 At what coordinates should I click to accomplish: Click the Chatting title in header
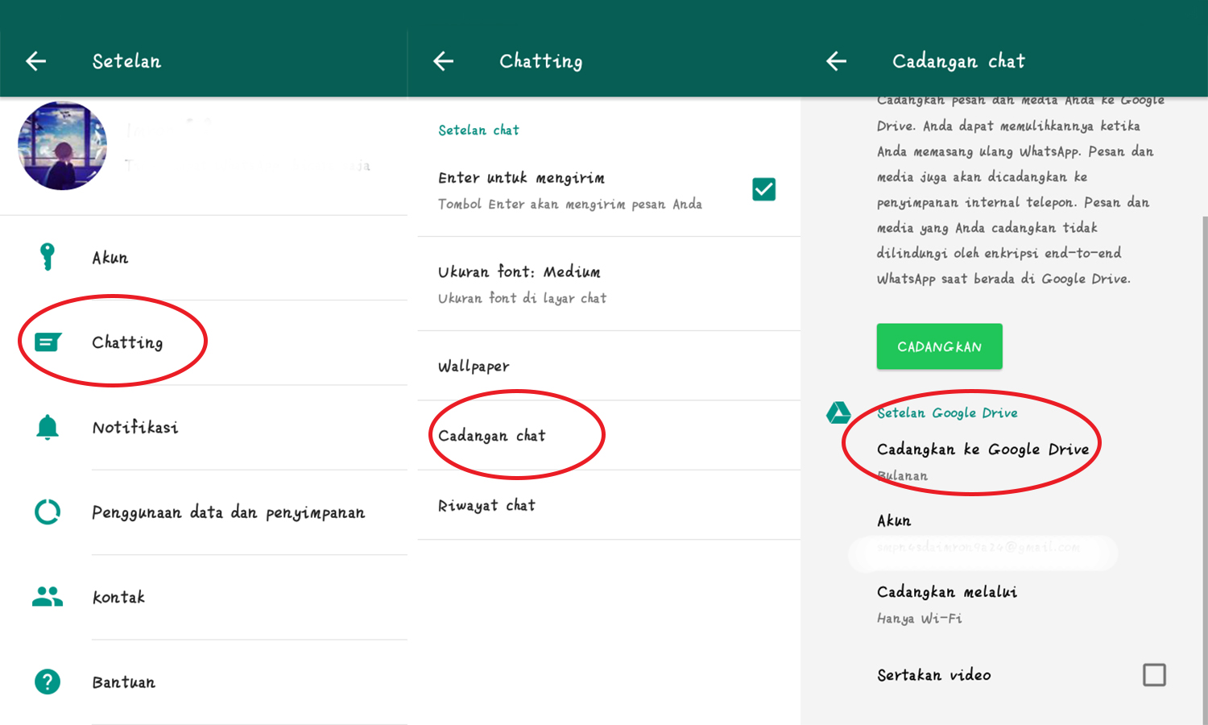coord(541,61)
